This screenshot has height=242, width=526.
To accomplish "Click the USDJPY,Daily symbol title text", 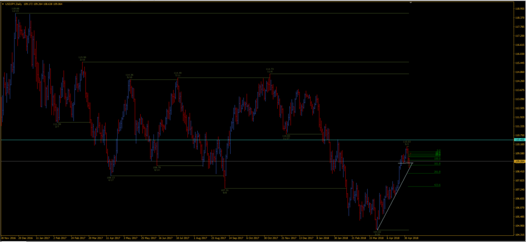I will coord(14,4).
